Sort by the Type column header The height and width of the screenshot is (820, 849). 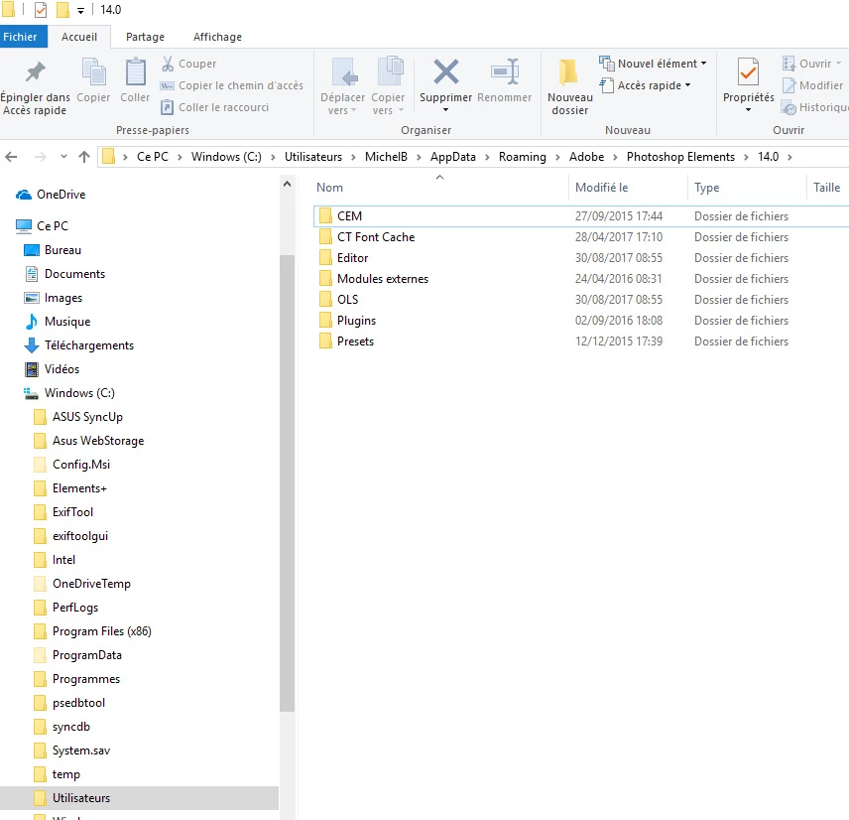(747, 188)
